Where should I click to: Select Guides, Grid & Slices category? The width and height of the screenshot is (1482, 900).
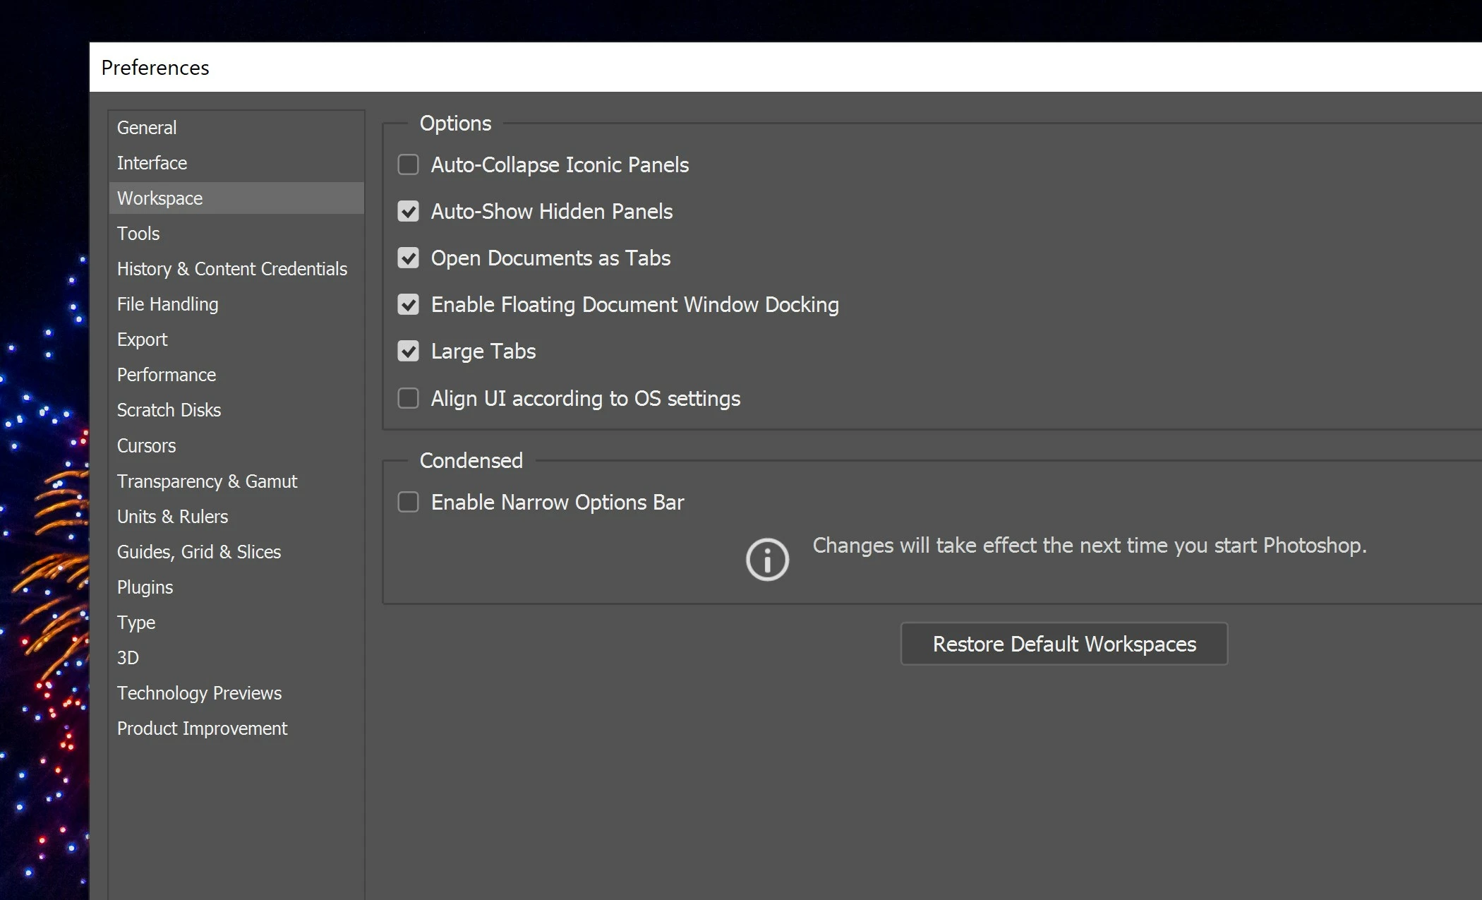[x=198, y=552]
